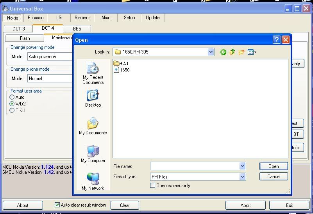Select Desktop in the places bar
The width and height of the screenshot is (313, 214).
coord(93,98)
